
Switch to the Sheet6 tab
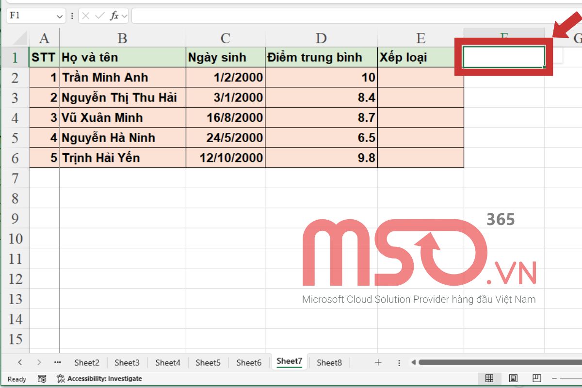pyautogui.click(x=249, y=362)
